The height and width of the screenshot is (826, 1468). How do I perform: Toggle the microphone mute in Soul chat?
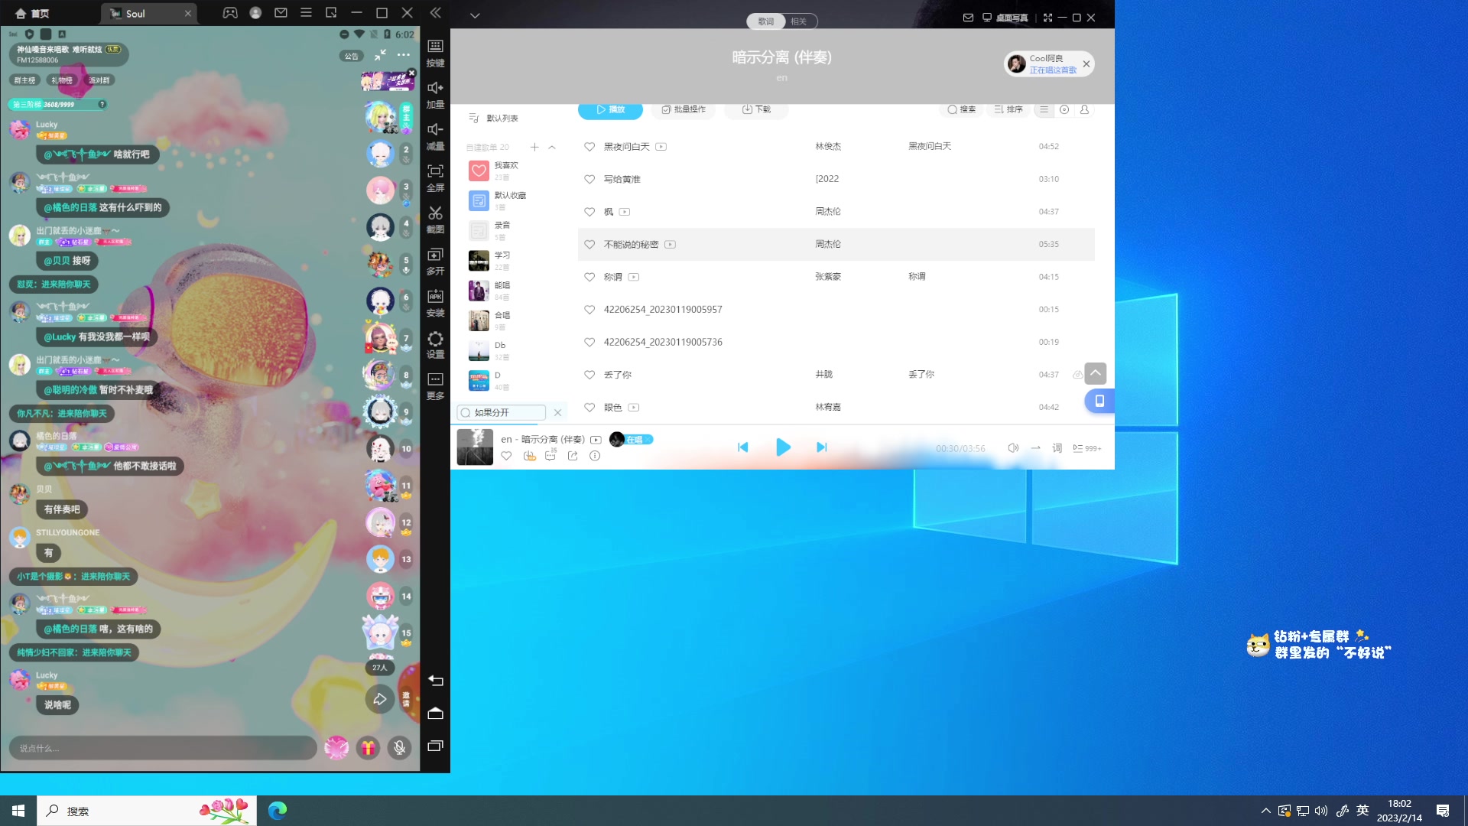click(399, 747)
